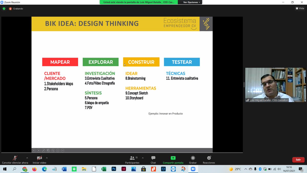Click the green encryption shield icon
Image resolution: width=307 pixels, height=173 pixels.
(4, 8)
